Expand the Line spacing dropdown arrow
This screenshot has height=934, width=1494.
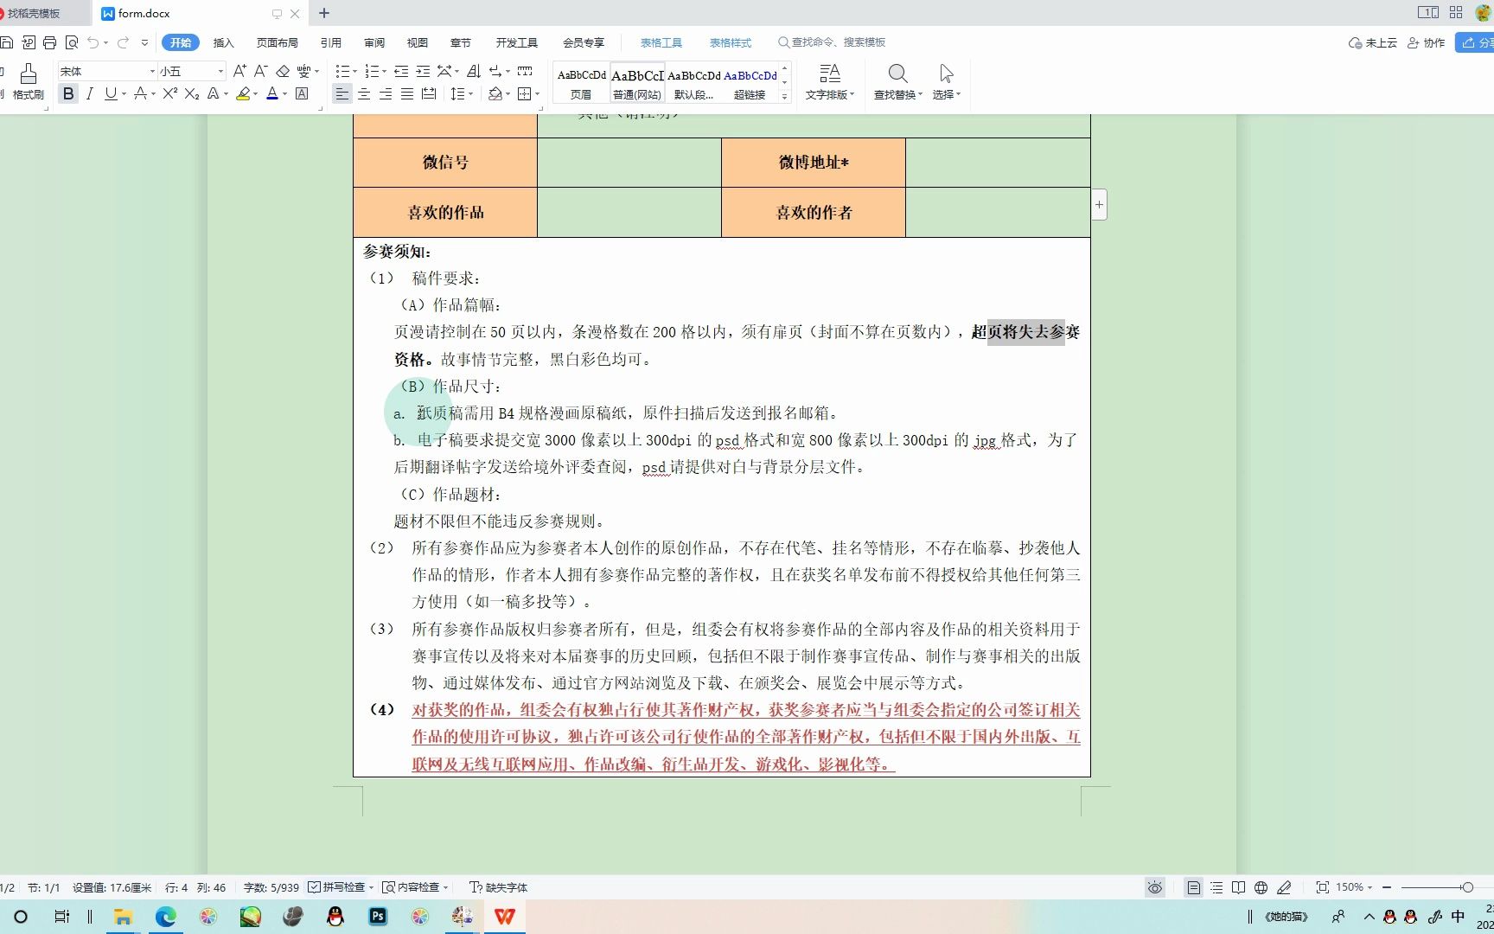click(470, 94)
